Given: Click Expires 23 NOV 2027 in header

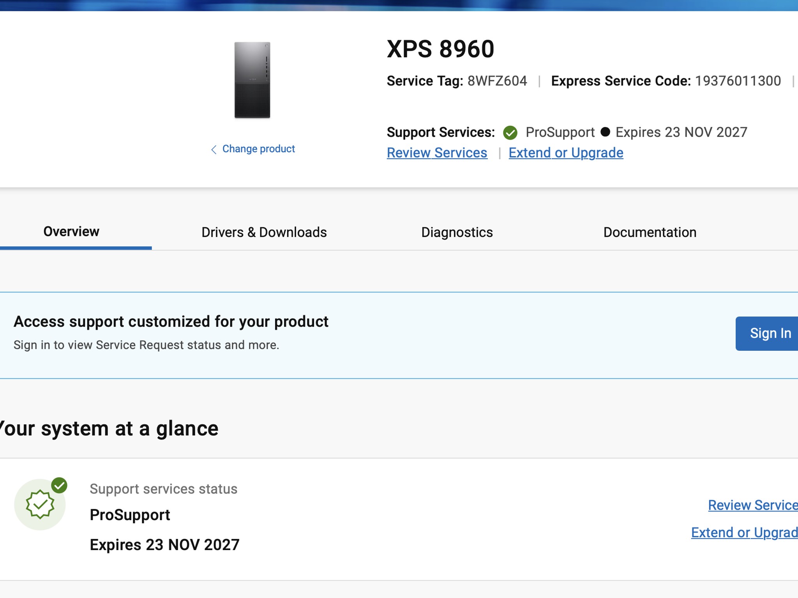Looking at the screenshot, I should (x=681, y=132).
